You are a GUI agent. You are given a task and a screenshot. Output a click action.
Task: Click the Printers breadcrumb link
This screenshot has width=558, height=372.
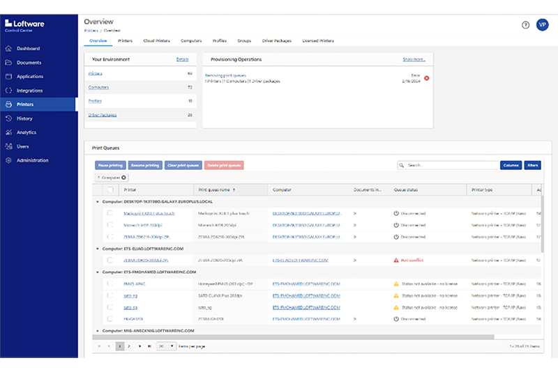coord(91,31)
